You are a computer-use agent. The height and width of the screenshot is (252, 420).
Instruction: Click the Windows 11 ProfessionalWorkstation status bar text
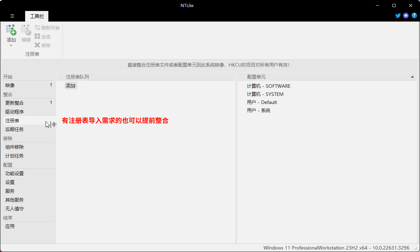click(x=336, y=248)
